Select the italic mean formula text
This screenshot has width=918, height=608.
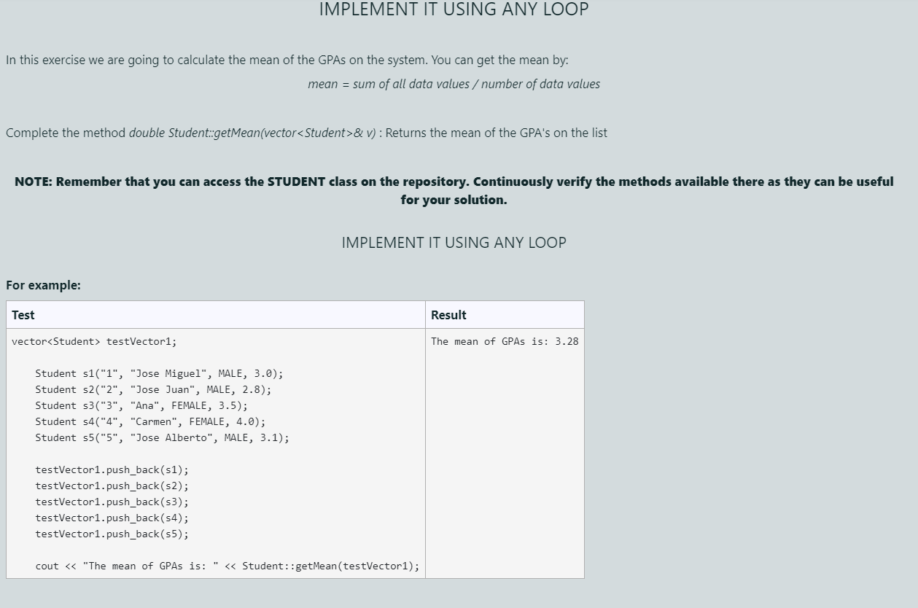(454, 84)
